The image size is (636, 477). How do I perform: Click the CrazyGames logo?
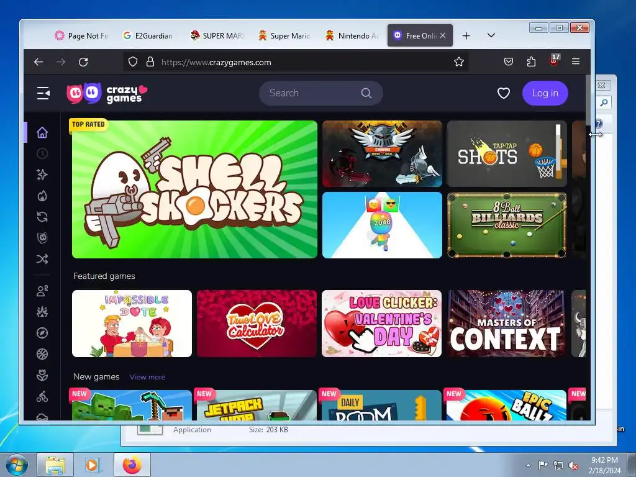(107, 93)
